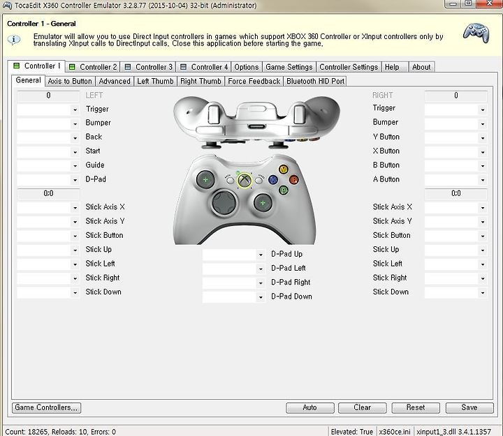The height and width of the screenshot is (436, 503).
Task: Open the Force Feedback sub-tab
Action: (254, 82)
